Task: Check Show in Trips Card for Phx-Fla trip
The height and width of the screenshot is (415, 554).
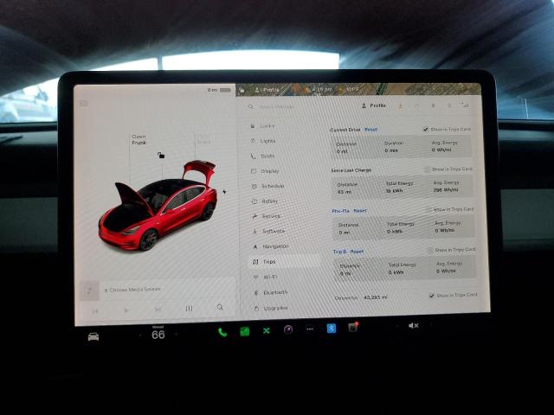Action: click(x=428, y=210)
